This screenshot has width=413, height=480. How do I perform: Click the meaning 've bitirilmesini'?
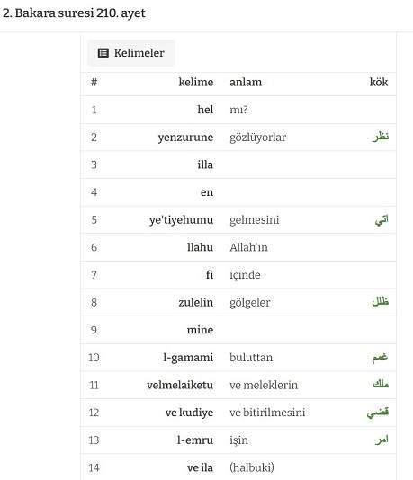[x=267, y=413]
